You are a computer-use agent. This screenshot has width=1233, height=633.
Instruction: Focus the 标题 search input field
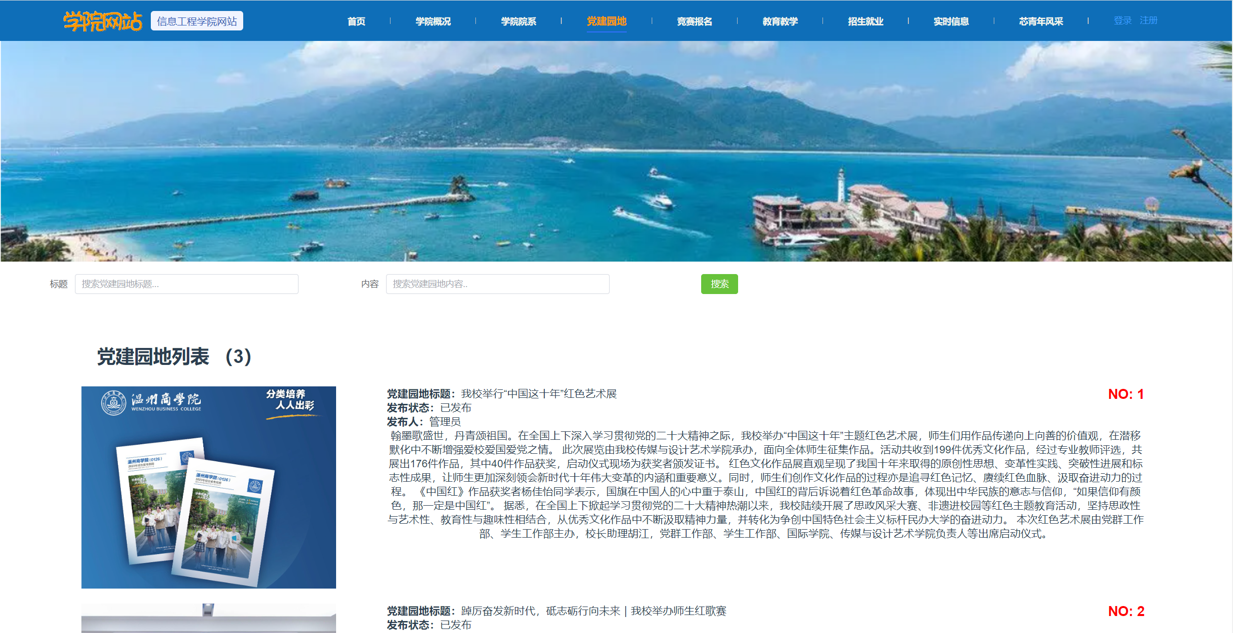click(x=186, y=284)
